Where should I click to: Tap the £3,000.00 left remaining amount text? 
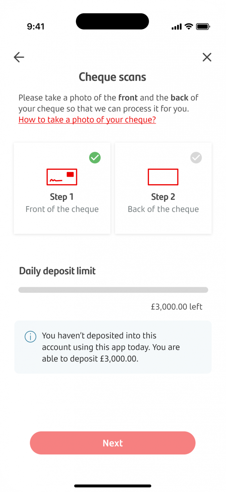point(176,306)
